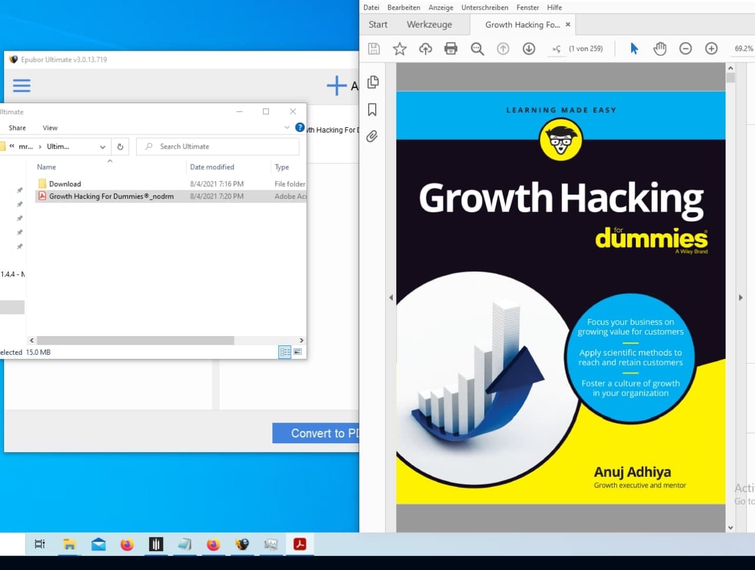
Task: Open the attachments paperclip panel
Action: click(372, 137)
